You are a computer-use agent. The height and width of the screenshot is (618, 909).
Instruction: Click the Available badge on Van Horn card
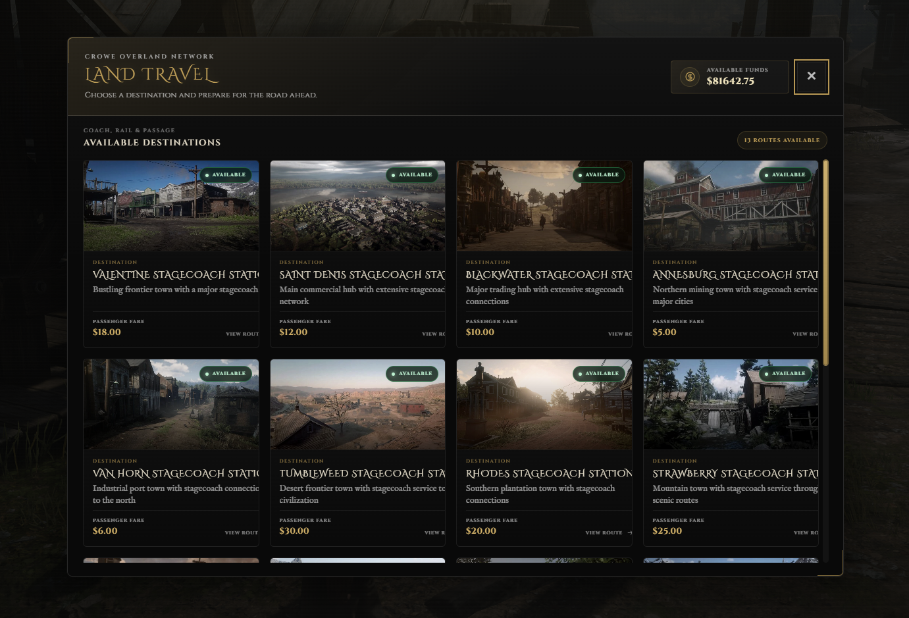pos(226,374)
